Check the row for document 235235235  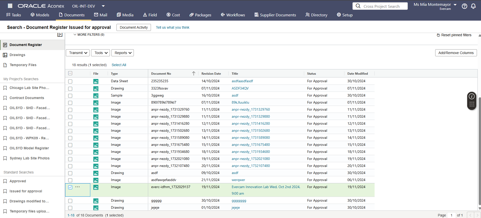[x=70, y=81]
